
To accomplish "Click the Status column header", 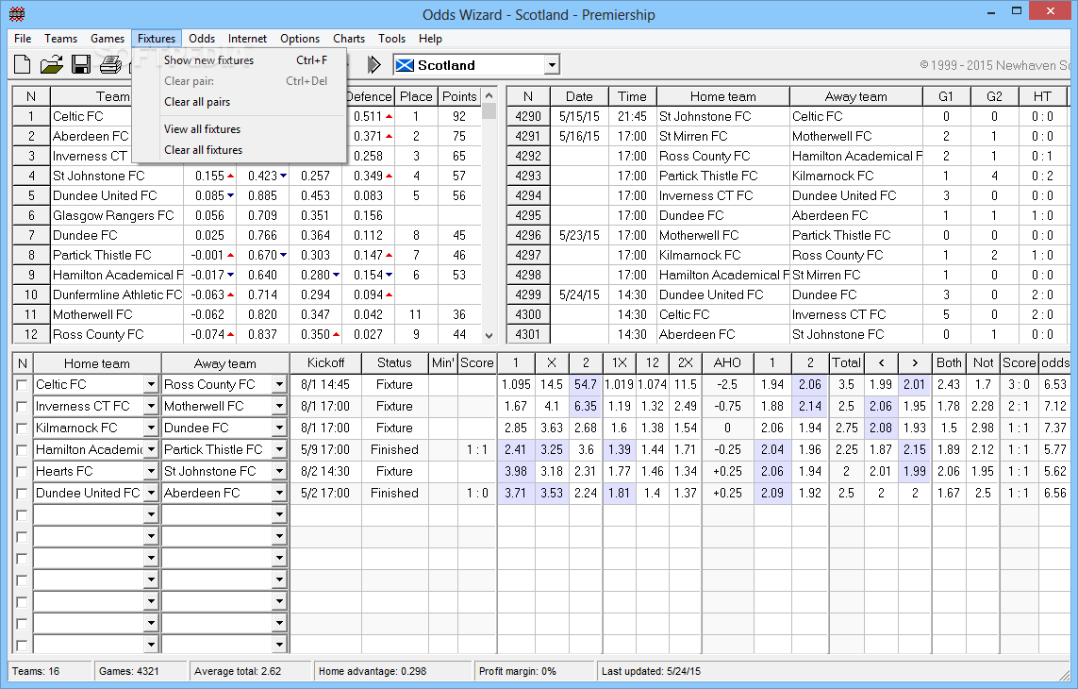I will click(x=394, y=363).
